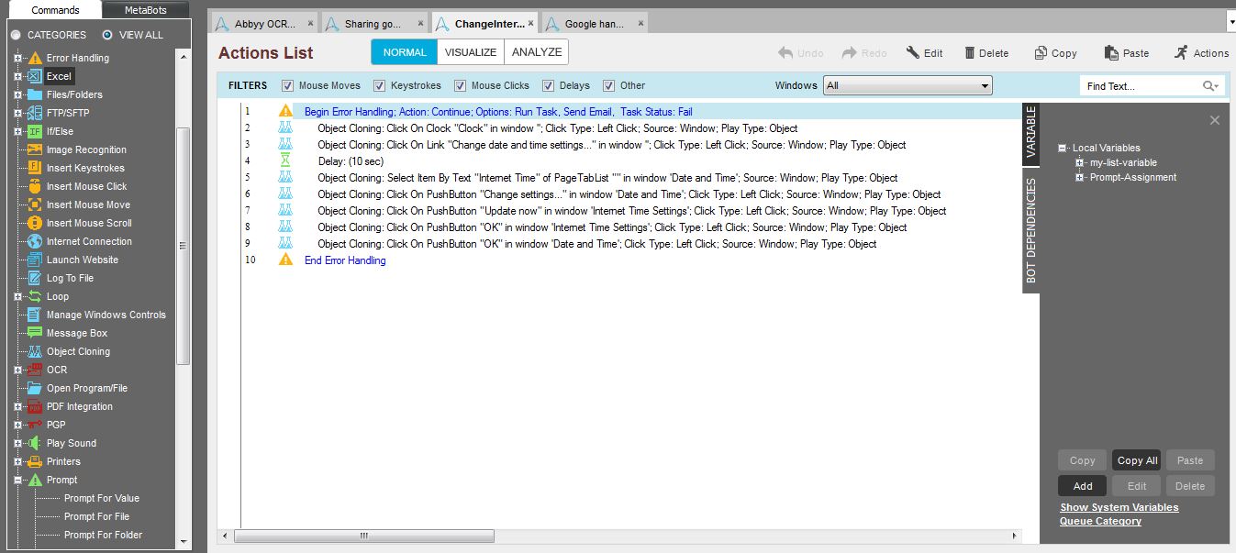Disable the Delays filter checkbox

tap(549, 86)
